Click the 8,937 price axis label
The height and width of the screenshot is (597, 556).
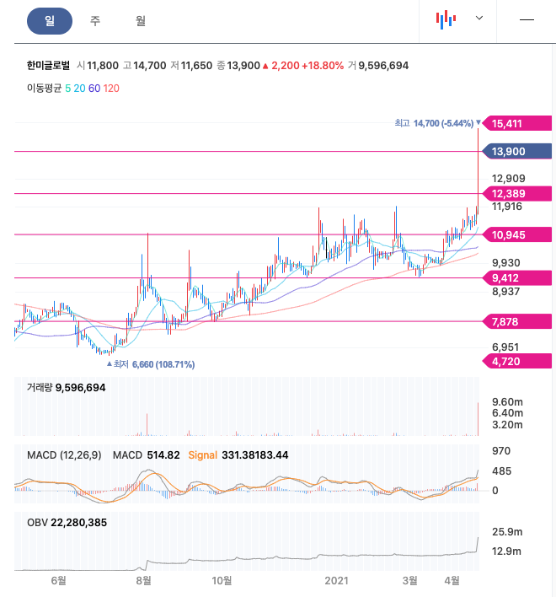[x=505, y=292]
